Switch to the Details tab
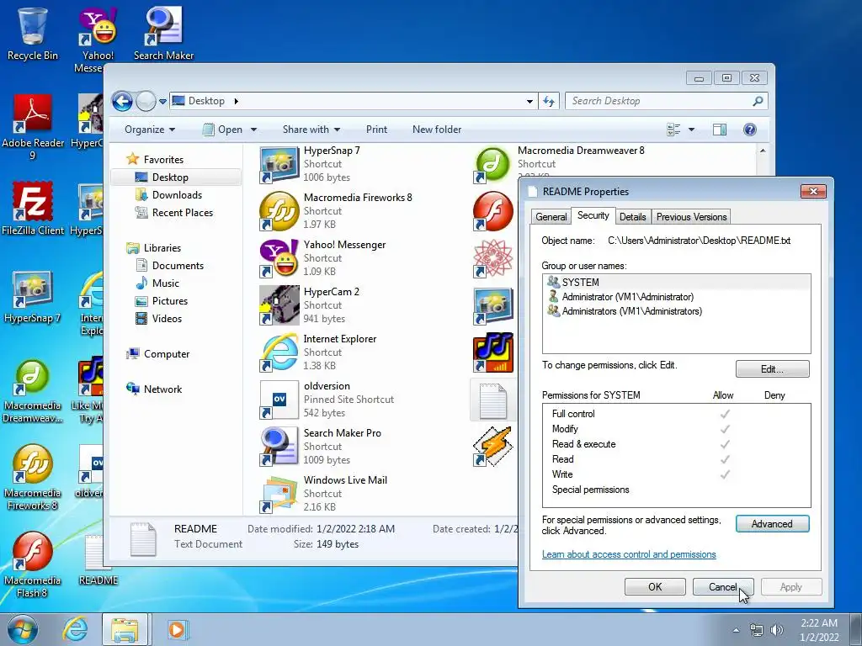 pyautogui.click(x=632, y=217)
